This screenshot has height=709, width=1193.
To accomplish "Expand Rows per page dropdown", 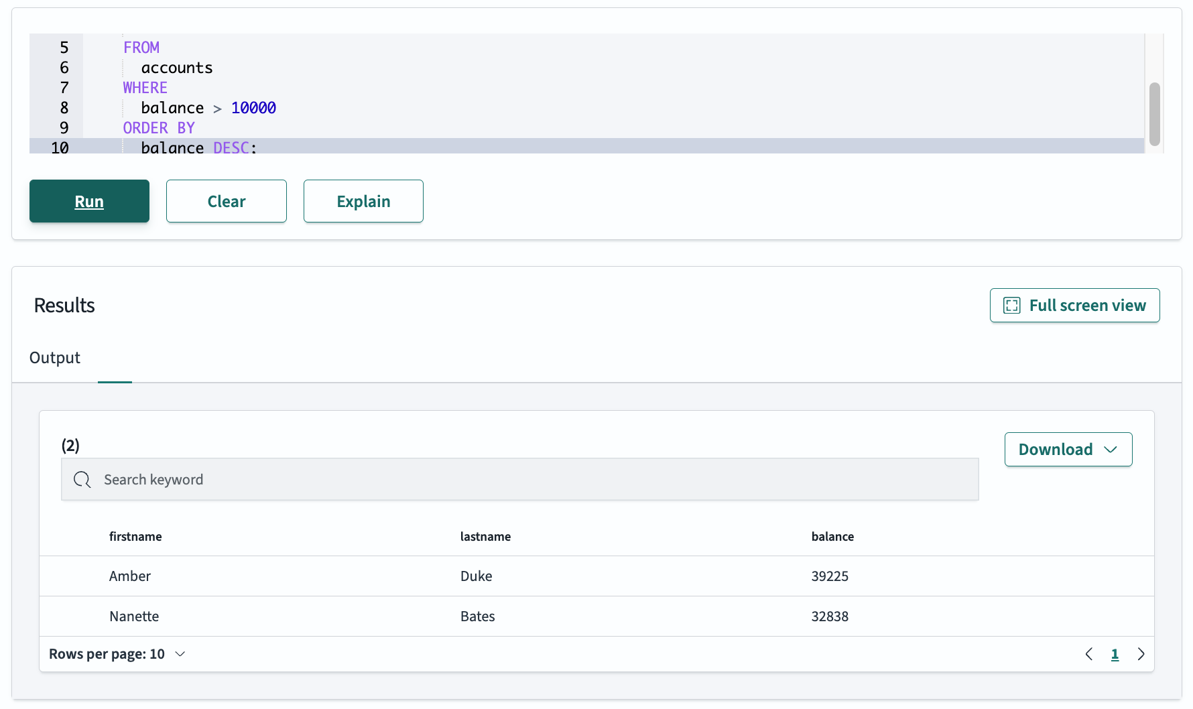I will pyautogui.click(x=117, y=654).
